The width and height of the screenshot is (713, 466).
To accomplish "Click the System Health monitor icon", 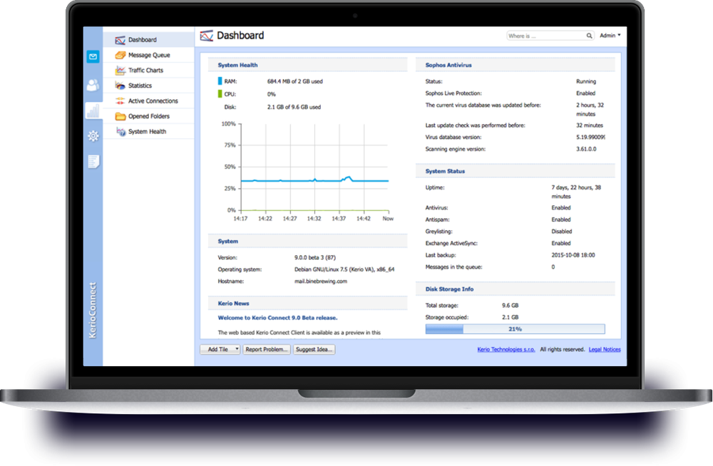I will tap(120, 131).
